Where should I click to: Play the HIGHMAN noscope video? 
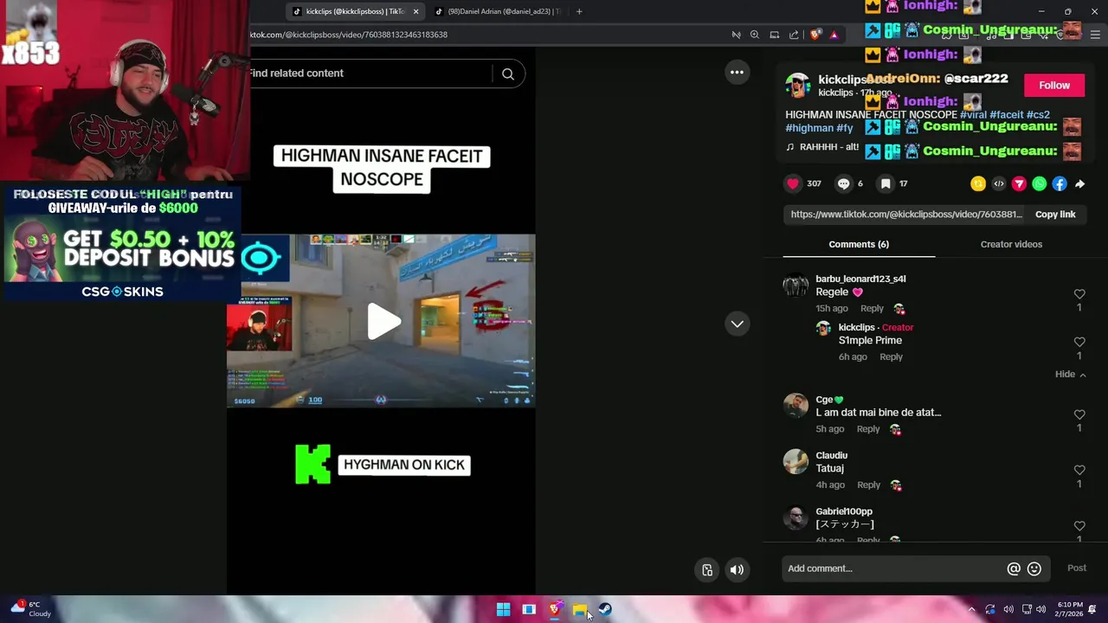384,321
